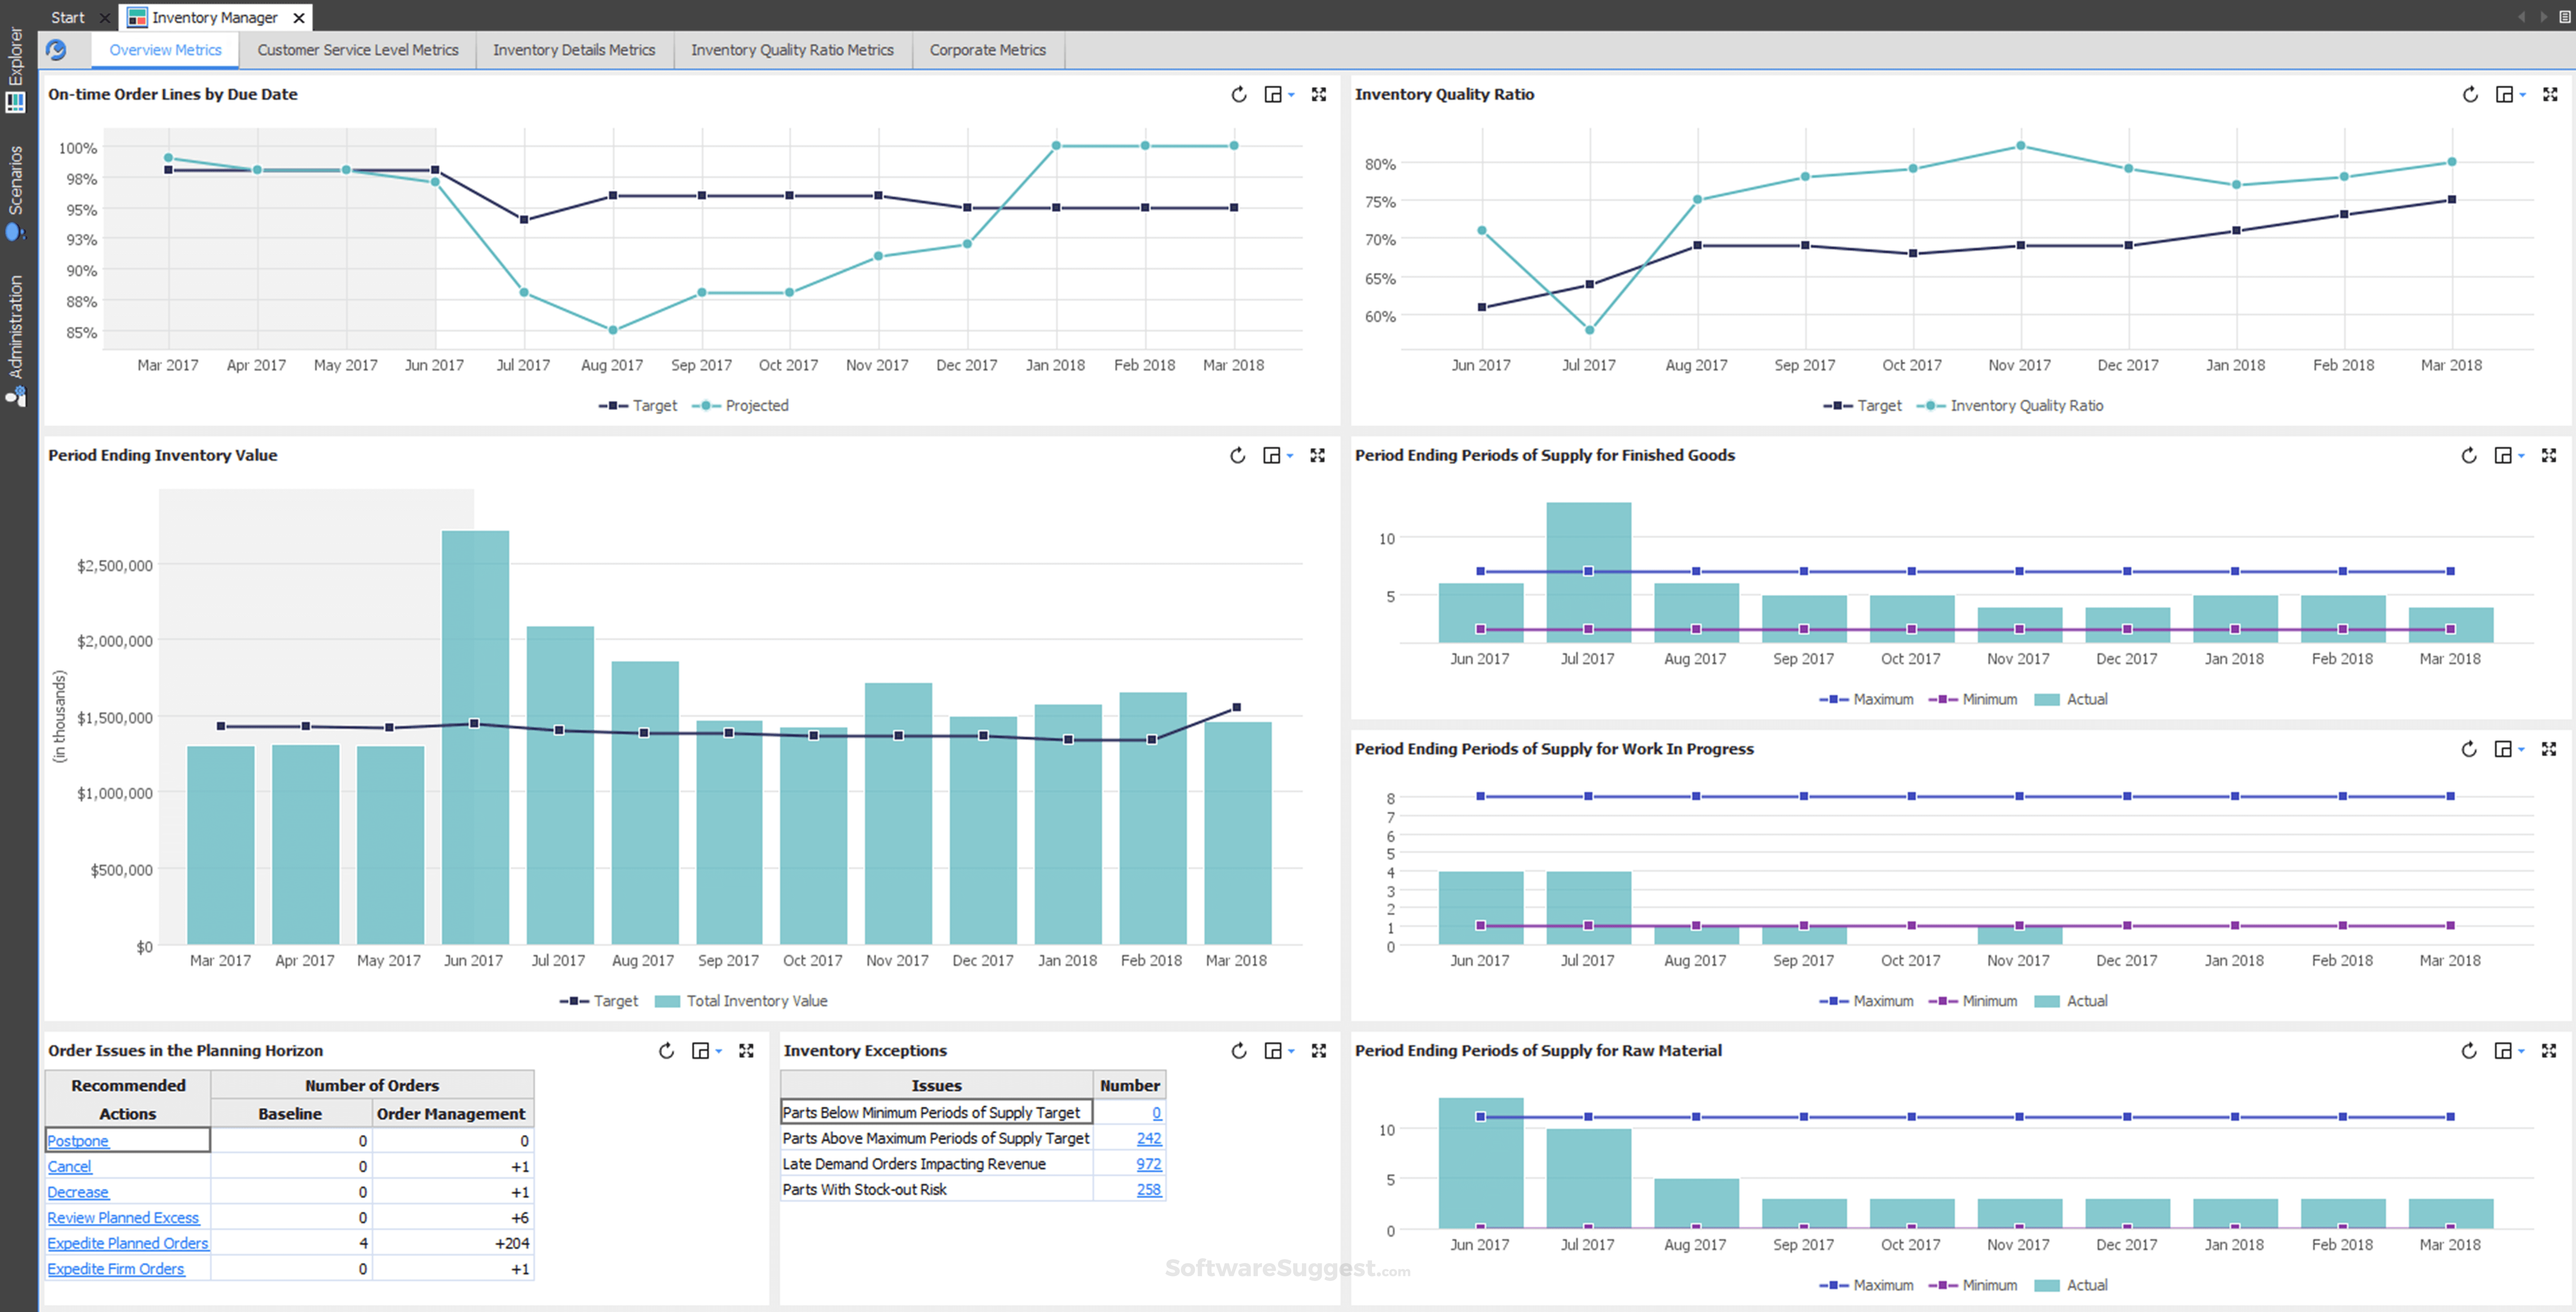Viewport: 2576px width, 1312px height.
Task: Maximize the Period Ending Inventory Value chart
Action: tap(1318, 455)
